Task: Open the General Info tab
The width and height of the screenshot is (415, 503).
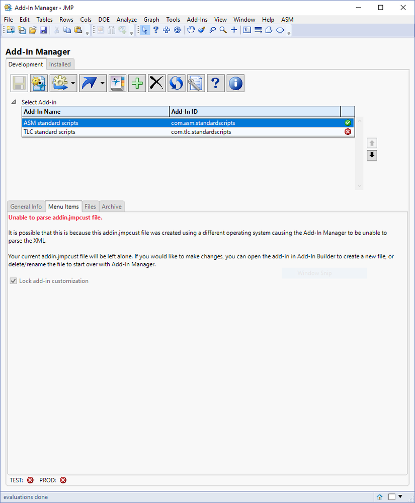Action: (x=26, y=206)
